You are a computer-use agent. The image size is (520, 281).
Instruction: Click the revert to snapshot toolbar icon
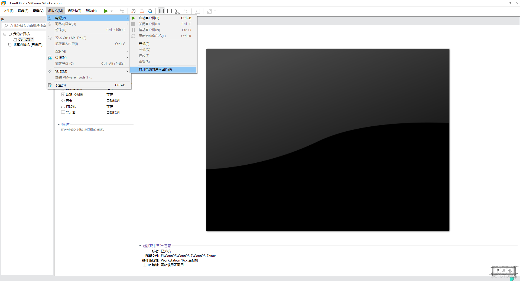tap(142, 11)
